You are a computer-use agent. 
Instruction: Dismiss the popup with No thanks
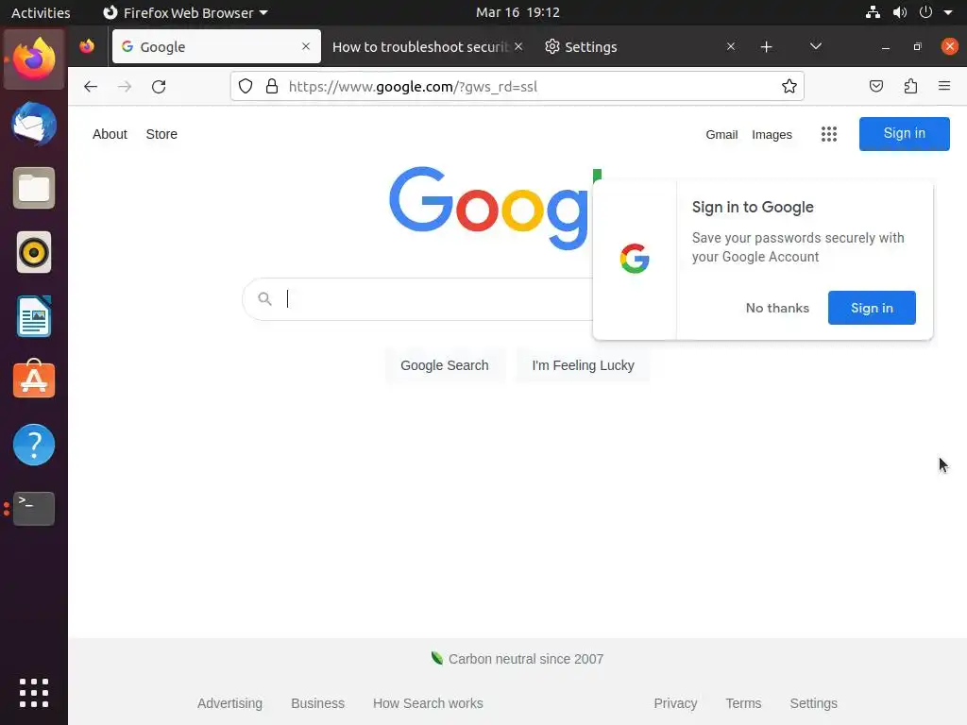[x=777, y=308]
